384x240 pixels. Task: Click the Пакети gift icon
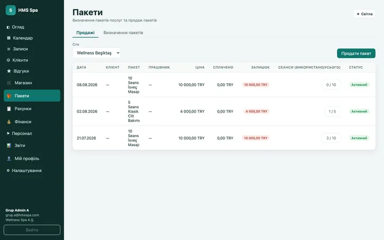click(9, 96)
